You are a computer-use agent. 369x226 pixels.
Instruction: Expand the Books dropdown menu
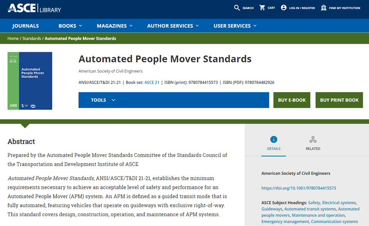coord(70,26)
